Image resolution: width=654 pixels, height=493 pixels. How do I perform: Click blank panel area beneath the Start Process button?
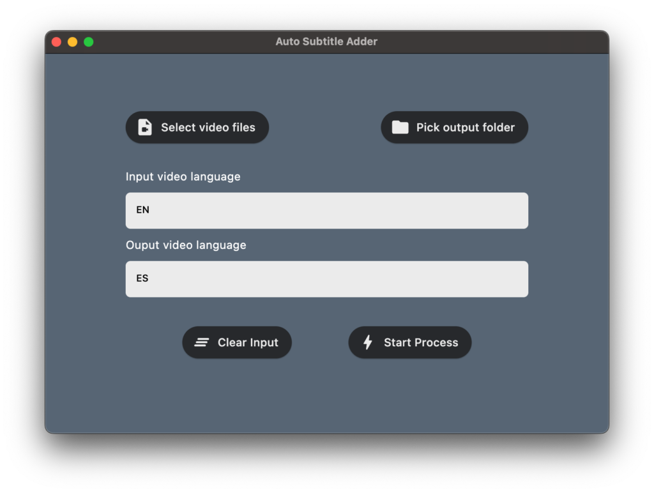(x=409, y=396)
